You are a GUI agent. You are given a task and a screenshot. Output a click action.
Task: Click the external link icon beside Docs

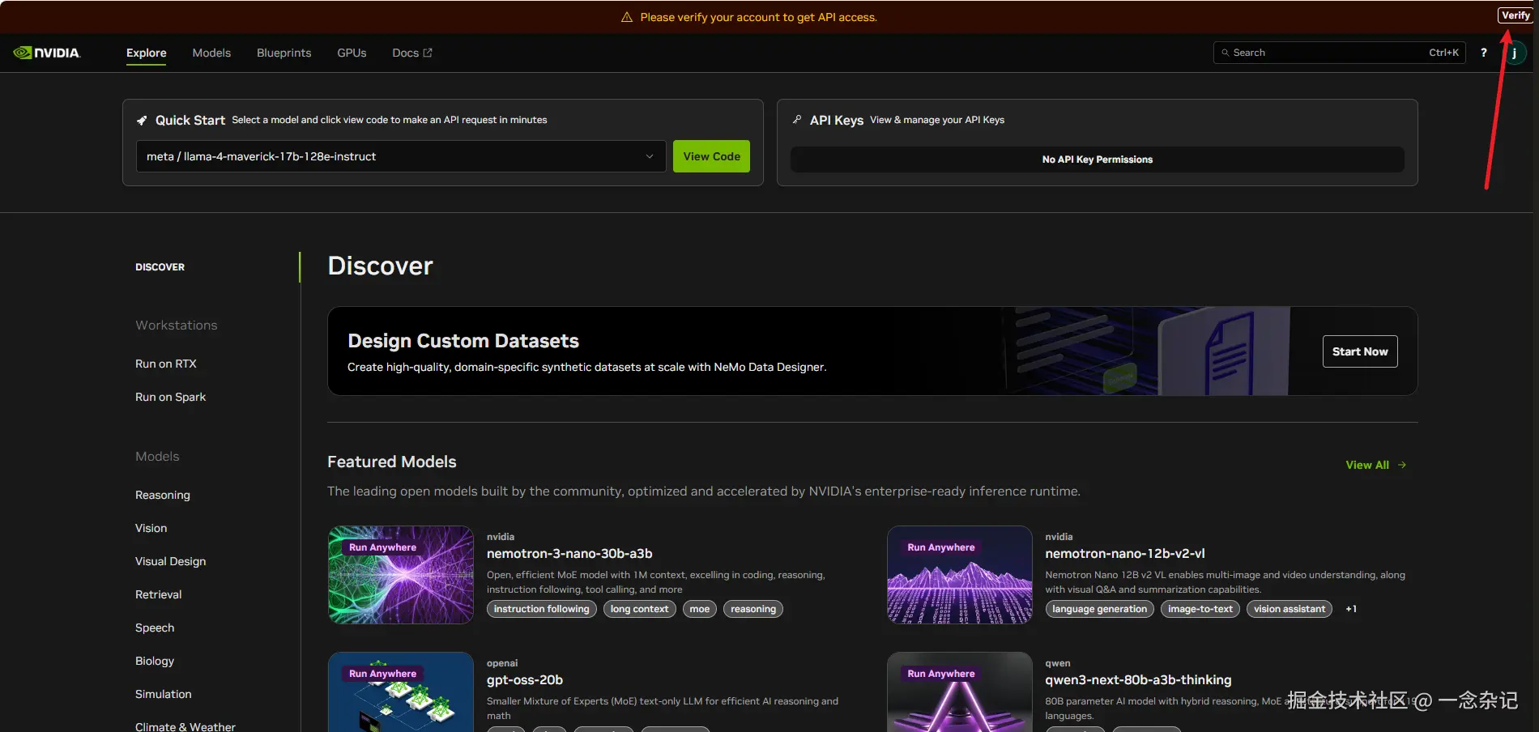pos(428,53)
